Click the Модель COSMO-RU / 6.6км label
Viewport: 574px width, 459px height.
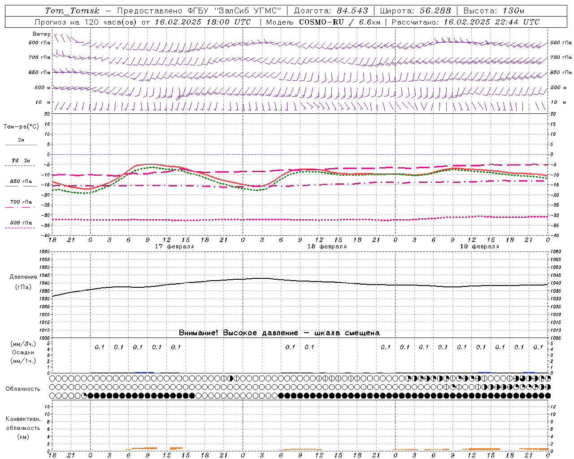(323, 22)
